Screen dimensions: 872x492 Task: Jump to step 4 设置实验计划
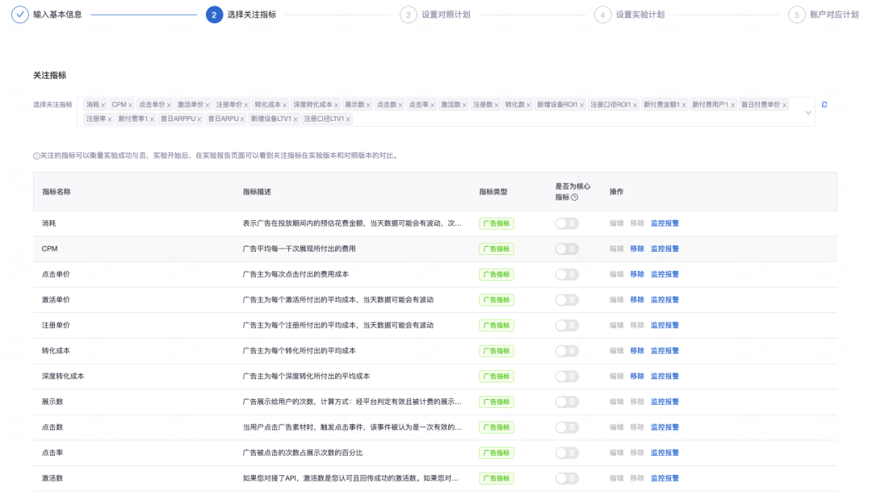click(629, 15)
